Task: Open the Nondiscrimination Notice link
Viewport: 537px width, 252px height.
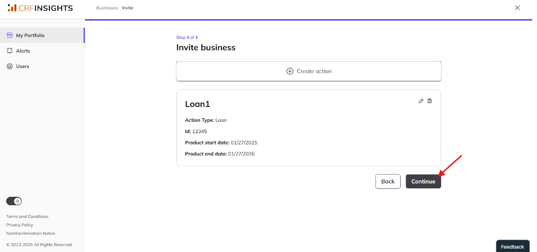Action: coord(31,234)
